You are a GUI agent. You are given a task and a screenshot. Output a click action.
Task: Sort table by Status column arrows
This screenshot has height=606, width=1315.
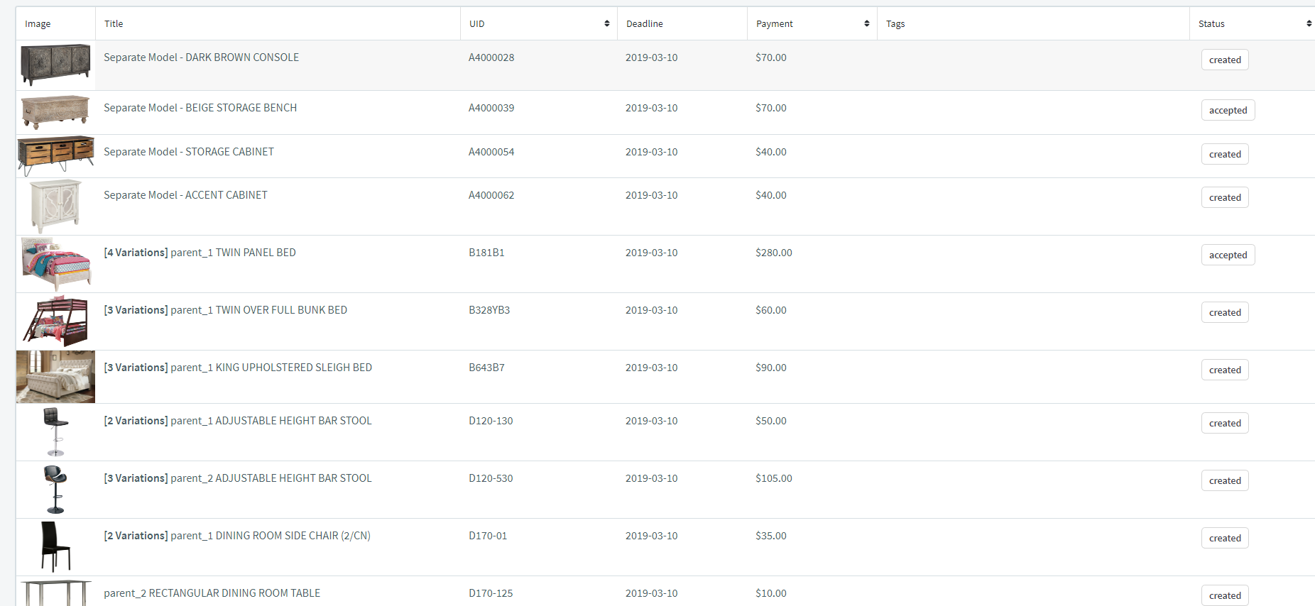point(1308,23)
